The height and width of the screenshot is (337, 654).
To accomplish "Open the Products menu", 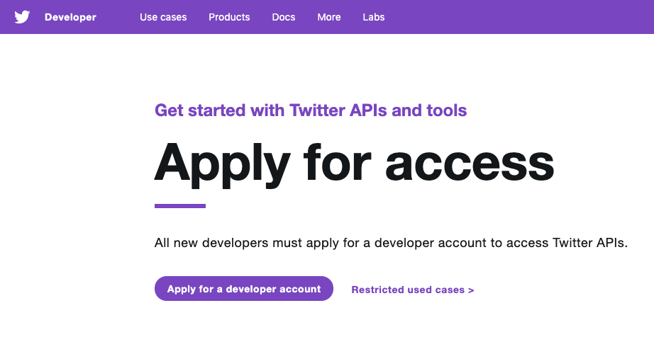I will (229, 17).
